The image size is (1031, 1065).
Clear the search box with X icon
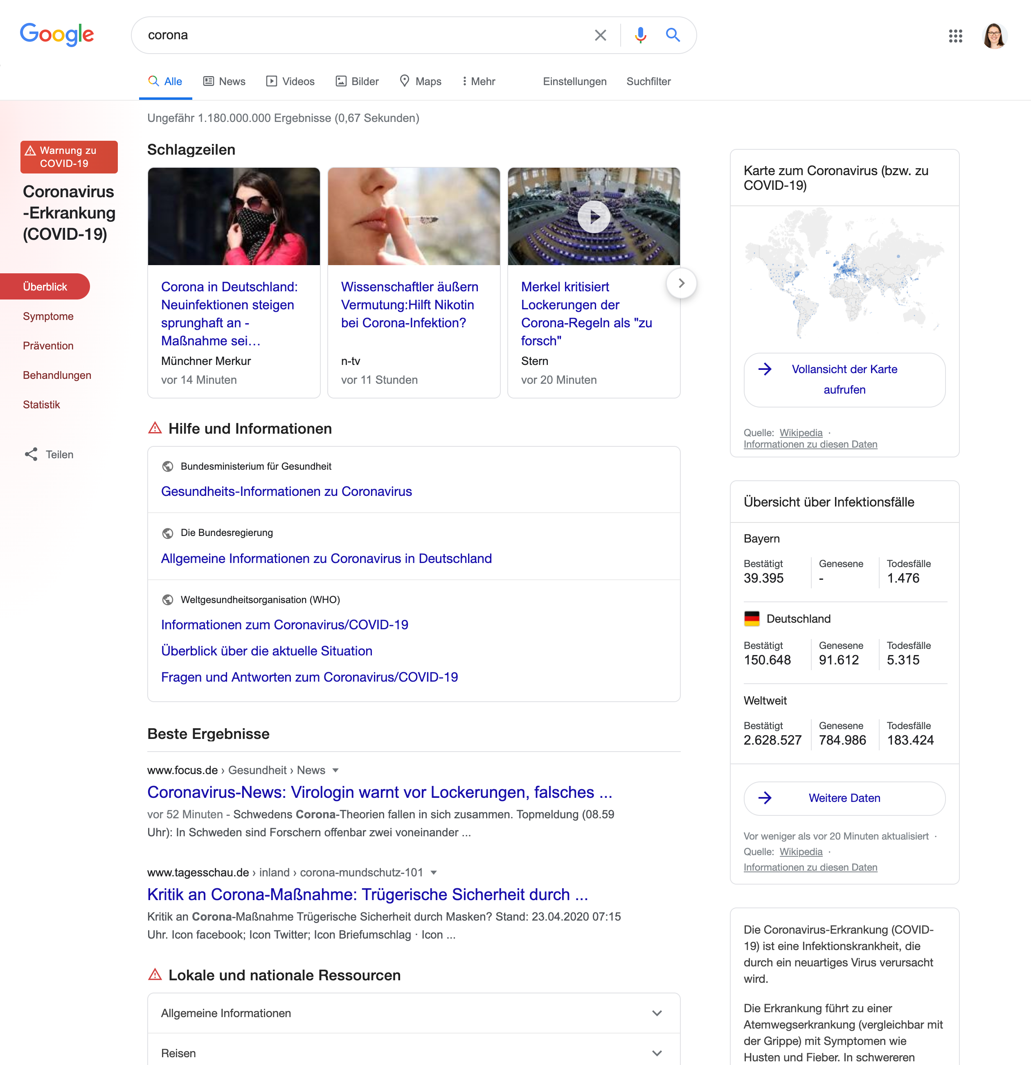click(600, 35)
